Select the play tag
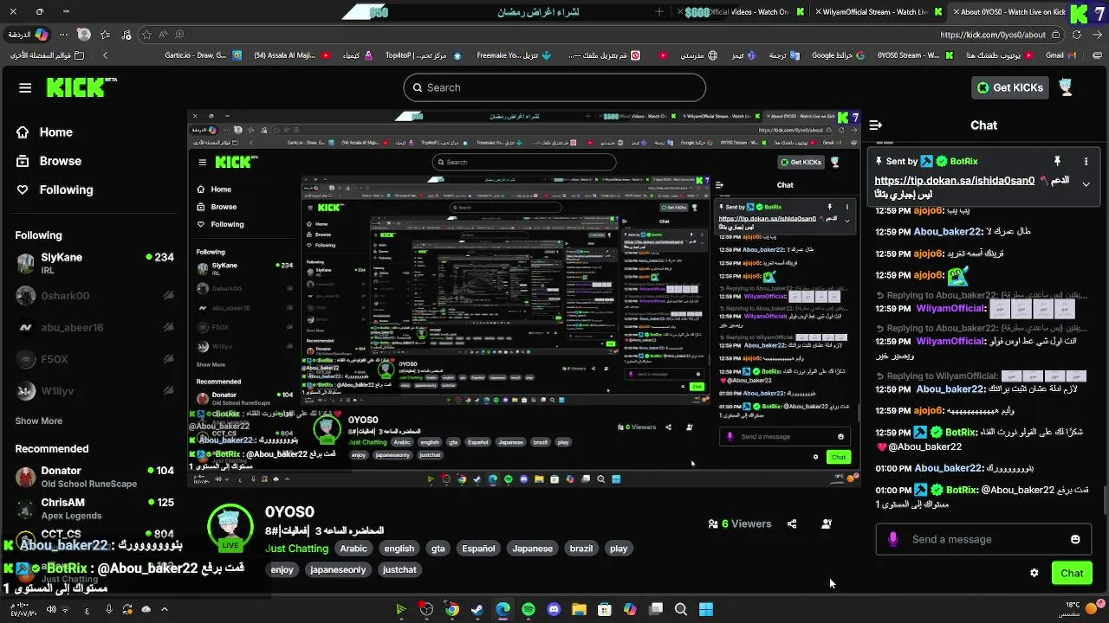 click(x=619, y=549)
